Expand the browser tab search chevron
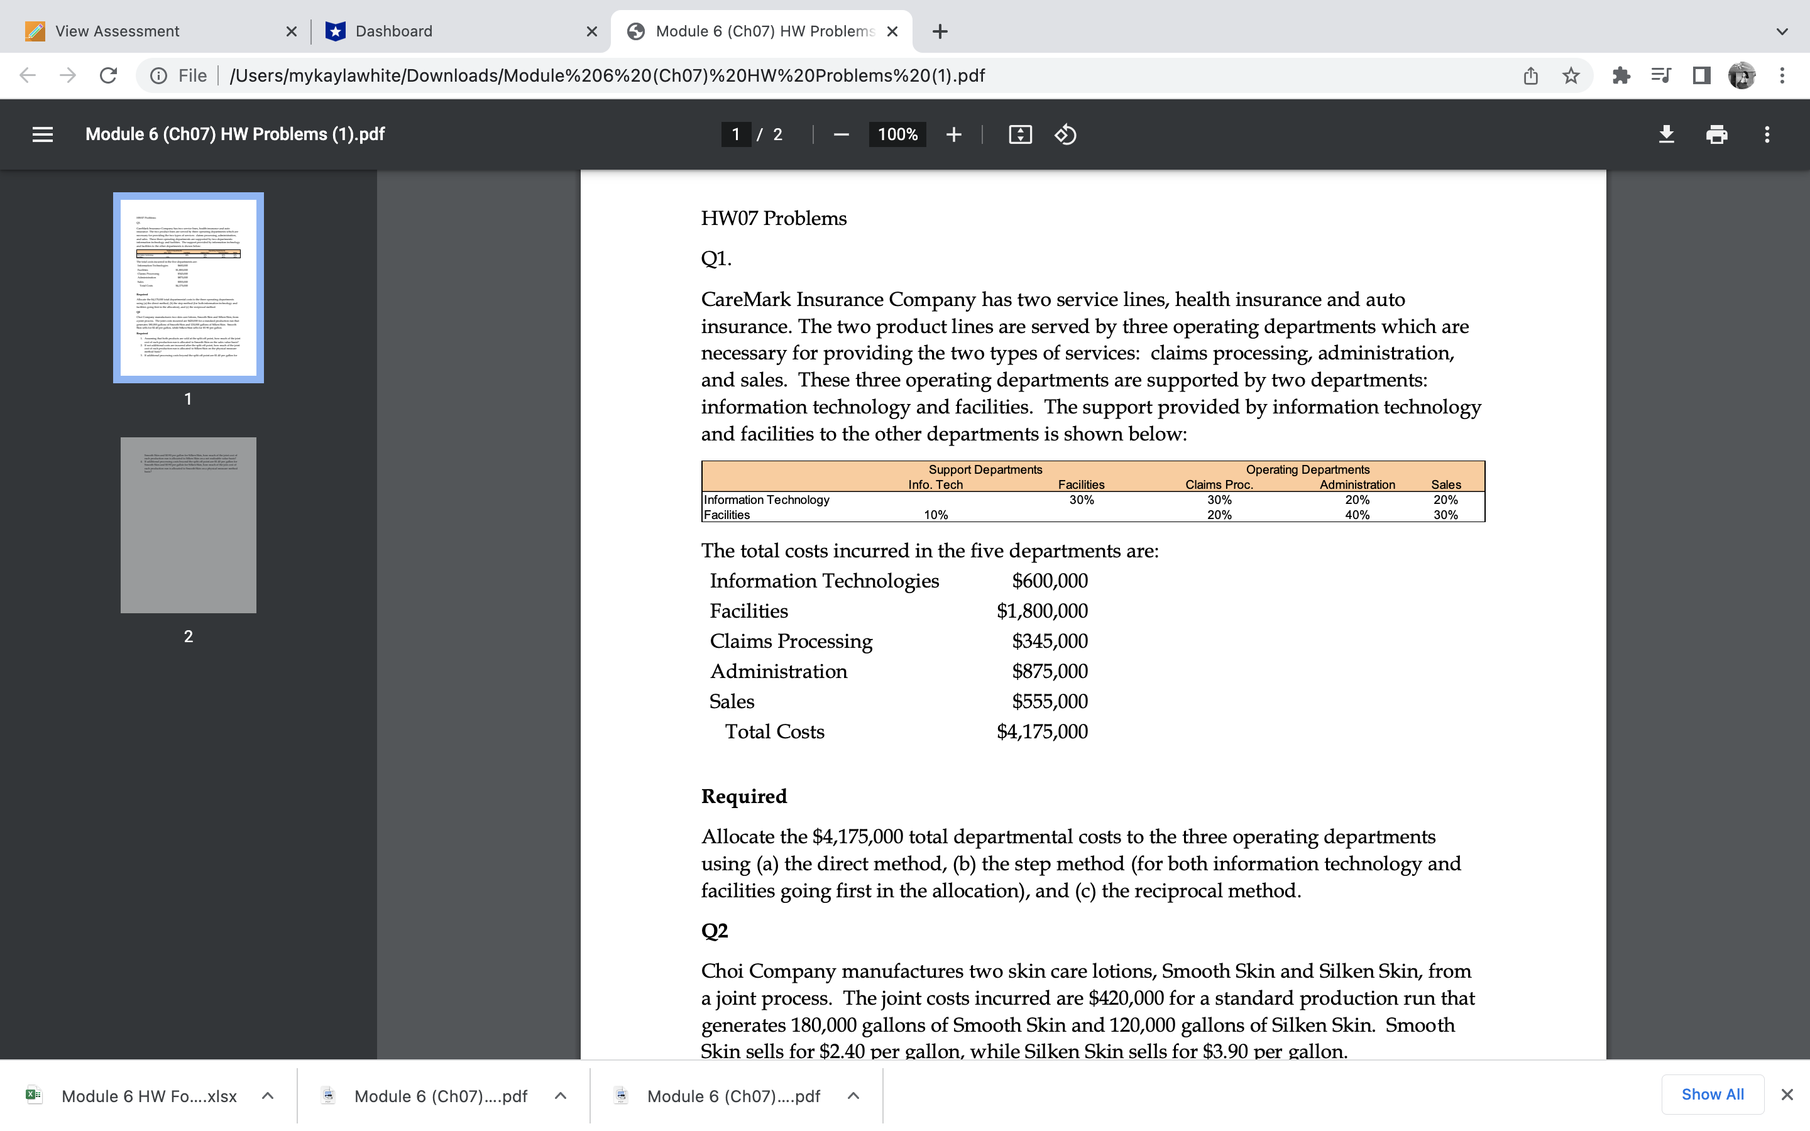 [1783, 31]
